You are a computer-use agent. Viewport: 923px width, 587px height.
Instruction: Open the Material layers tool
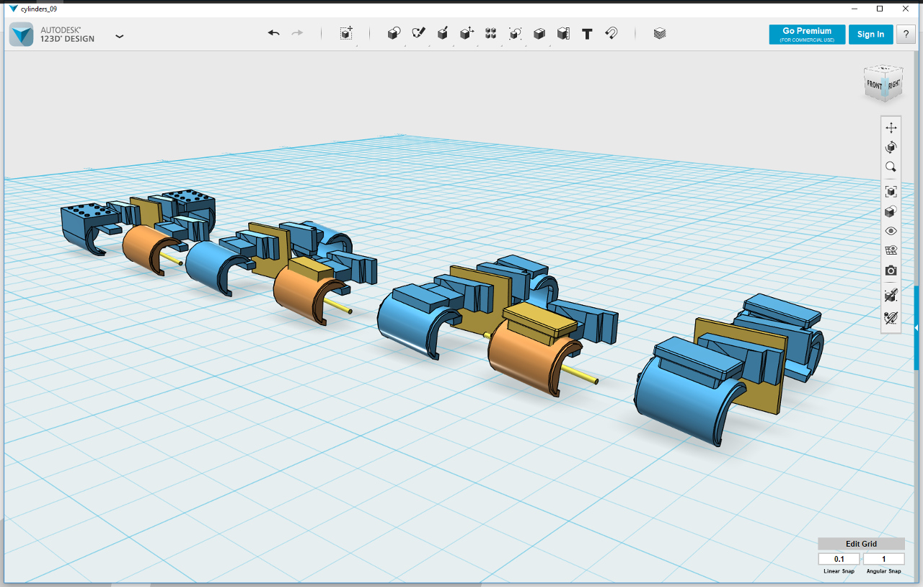click(659, 33)
